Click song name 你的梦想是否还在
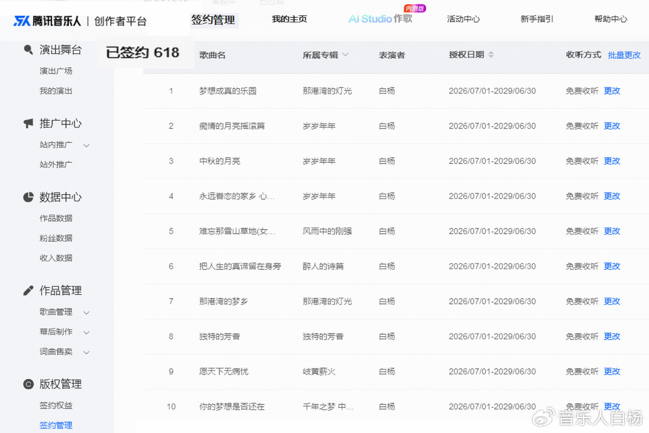This screenshot has height=433, width=649. 232,407
